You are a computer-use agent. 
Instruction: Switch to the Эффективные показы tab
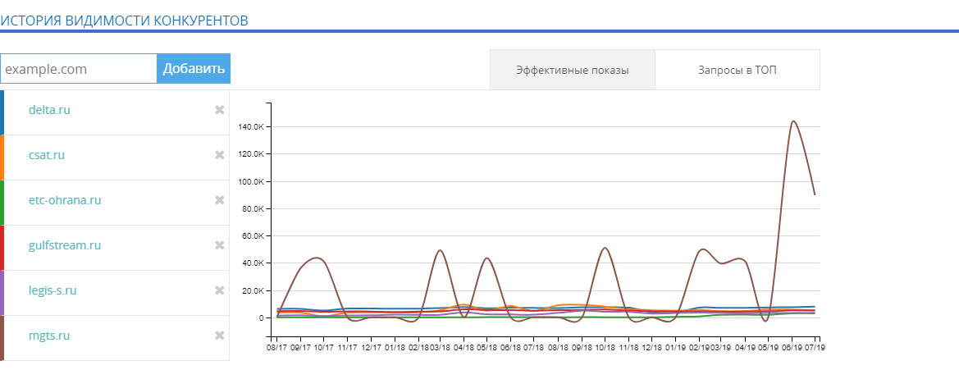coord(572,70)
